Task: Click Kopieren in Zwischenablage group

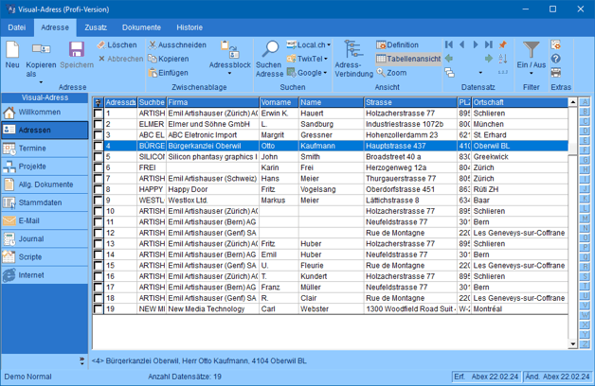Action: 169,59
